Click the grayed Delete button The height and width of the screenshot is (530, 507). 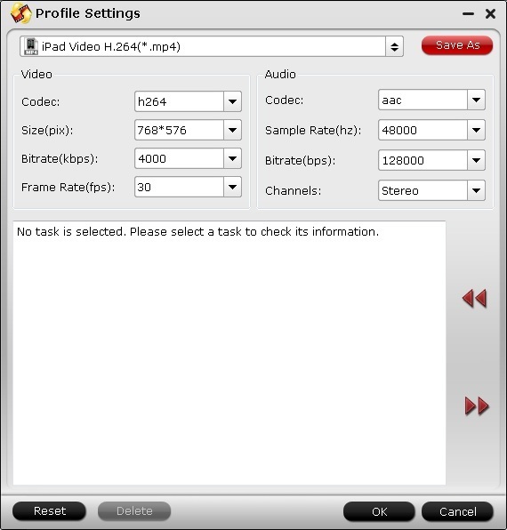(134, 511)
